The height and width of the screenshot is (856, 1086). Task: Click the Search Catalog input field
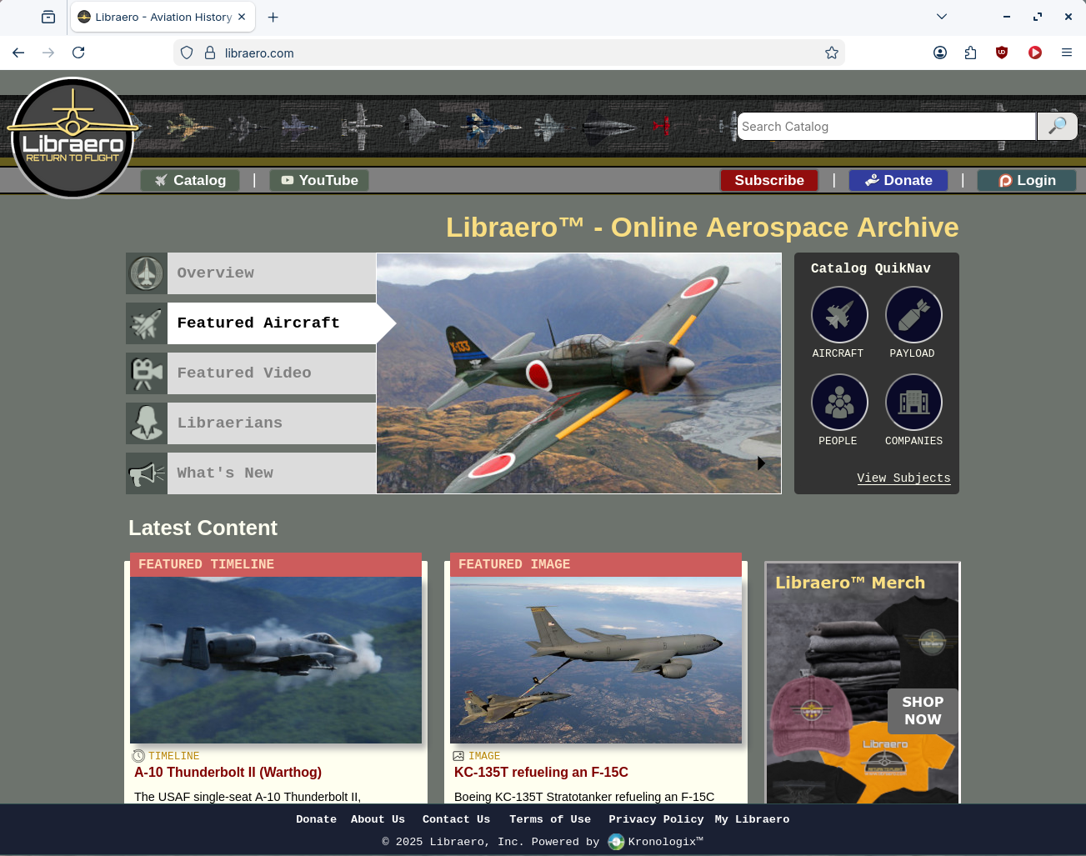point(885,127)
